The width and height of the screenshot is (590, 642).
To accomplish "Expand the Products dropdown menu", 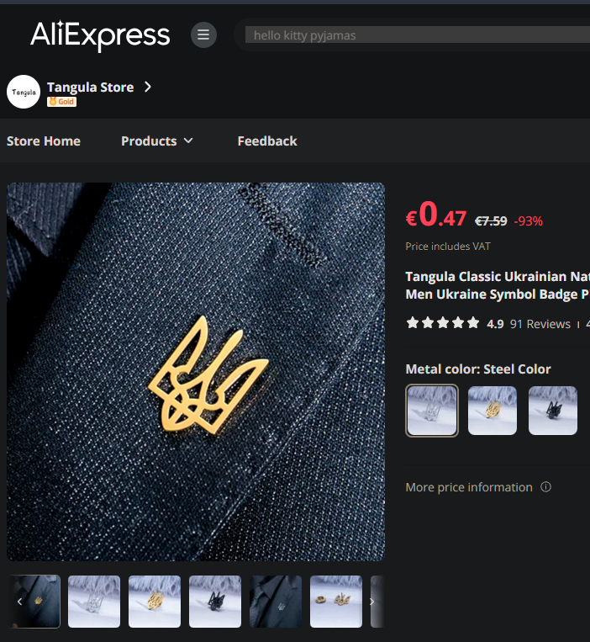I will click(x=156, y=141).
